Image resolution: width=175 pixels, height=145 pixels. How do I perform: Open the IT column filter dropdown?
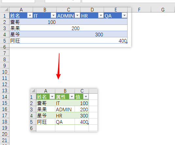click(x=53, y=15)
